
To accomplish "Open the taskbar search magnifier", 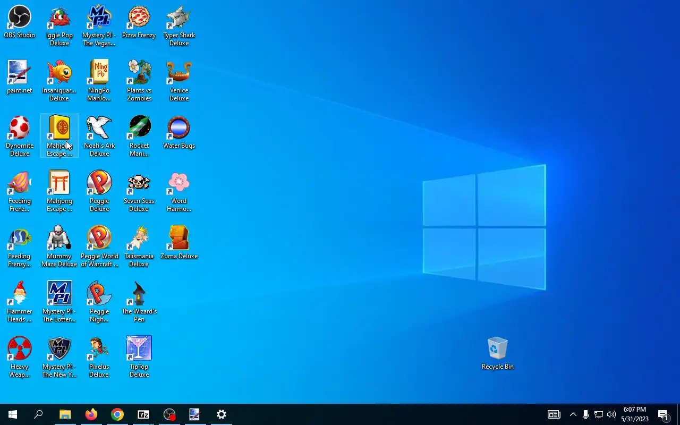I will 38,414.
